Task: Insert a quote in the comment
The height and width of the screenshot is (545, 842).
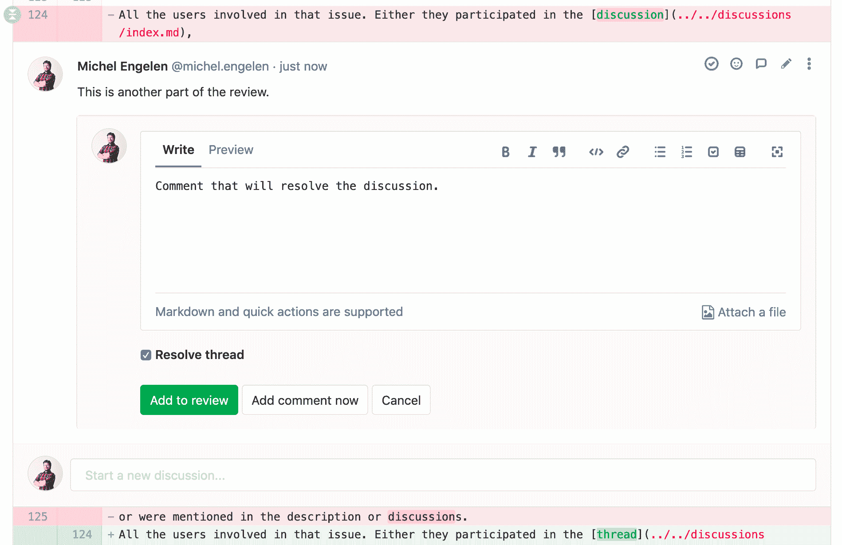Action: (559, 152)
